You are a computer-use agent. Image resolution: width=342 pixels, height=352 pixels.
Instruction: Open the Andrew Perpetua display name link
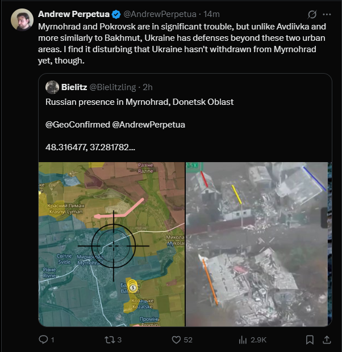coord(72,14)
